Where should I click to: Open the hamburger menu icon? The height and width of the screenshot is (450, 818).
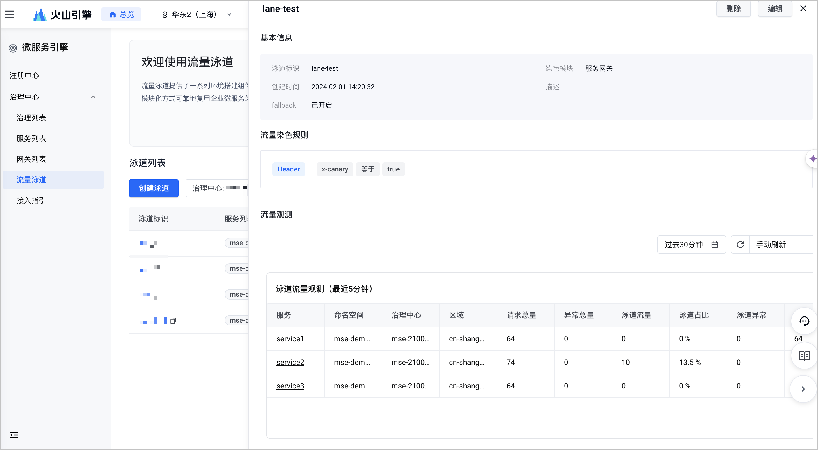9,14
